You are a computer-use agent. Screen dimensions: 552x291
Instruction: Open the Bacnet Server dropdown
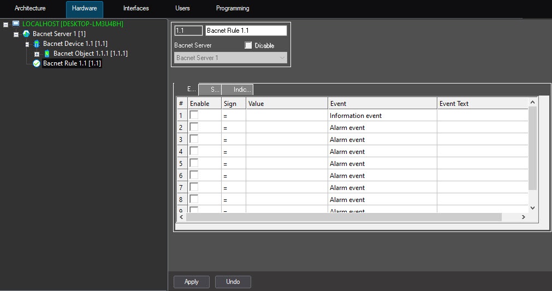coord(231,58)
